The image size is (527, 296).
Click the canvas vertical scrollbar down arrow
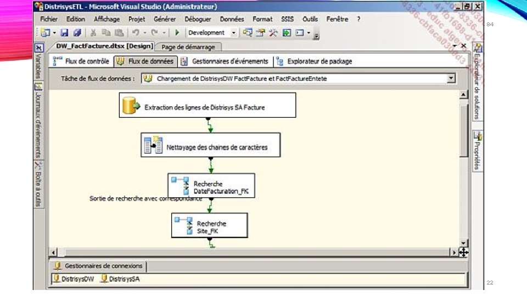click(463, 243)
